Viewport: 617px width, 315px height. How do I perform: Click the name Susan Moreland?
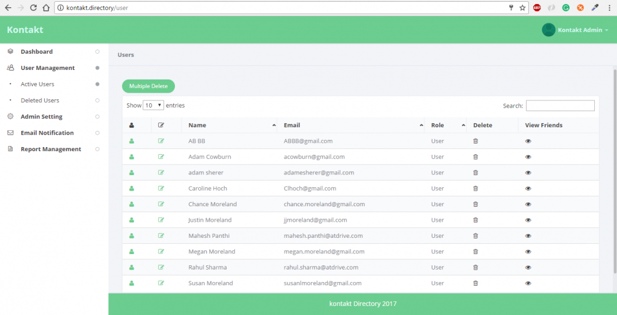210,283
